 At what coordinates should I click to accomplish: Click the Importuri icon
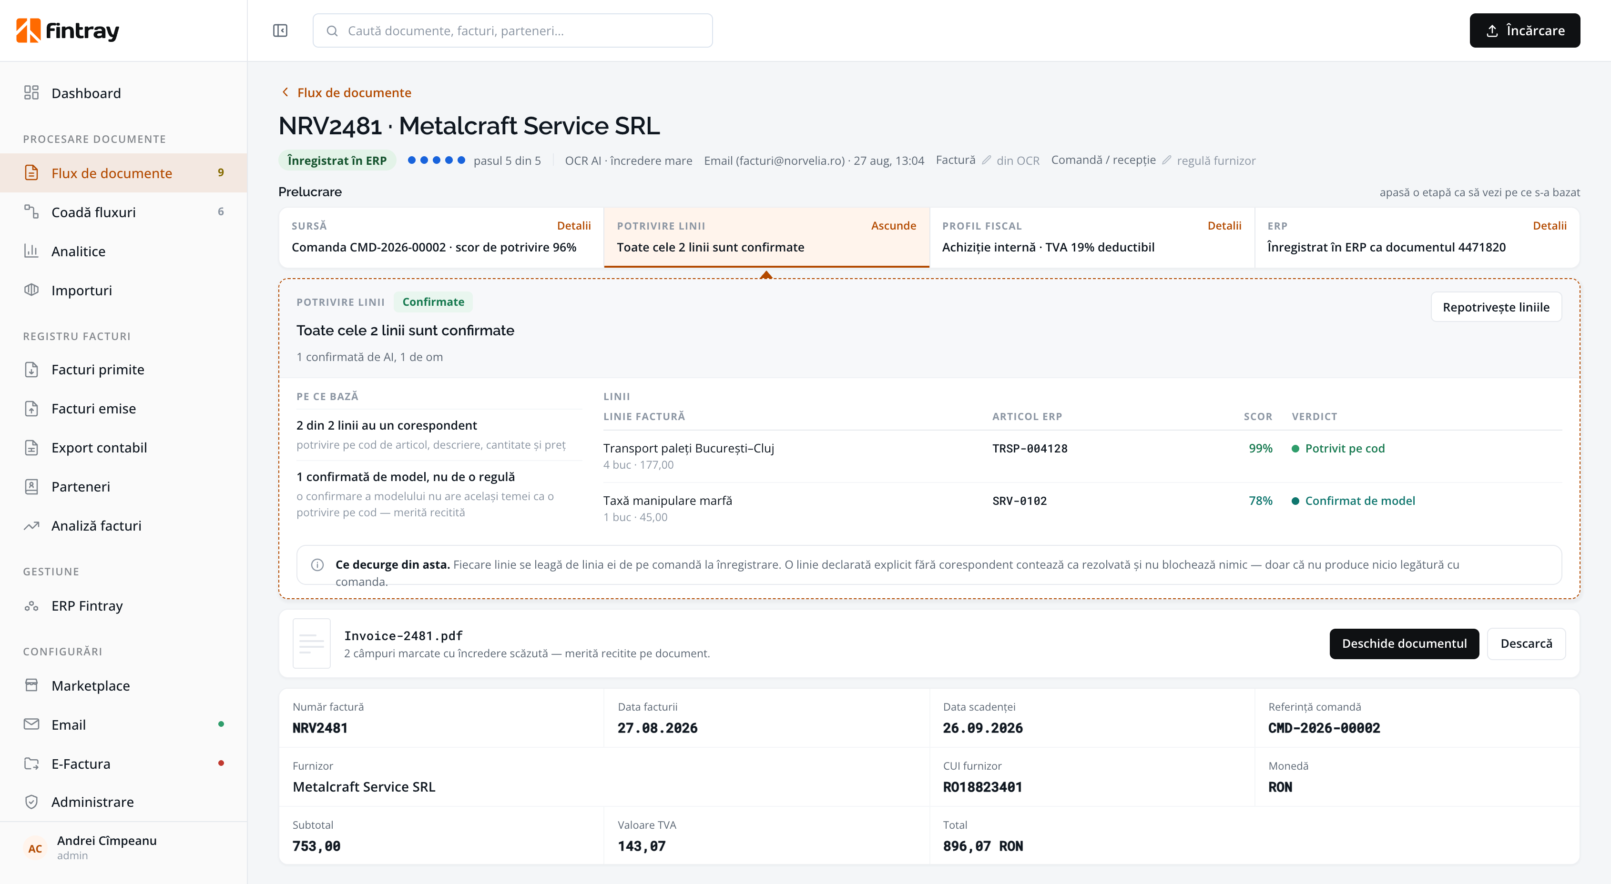coord(31,290)
